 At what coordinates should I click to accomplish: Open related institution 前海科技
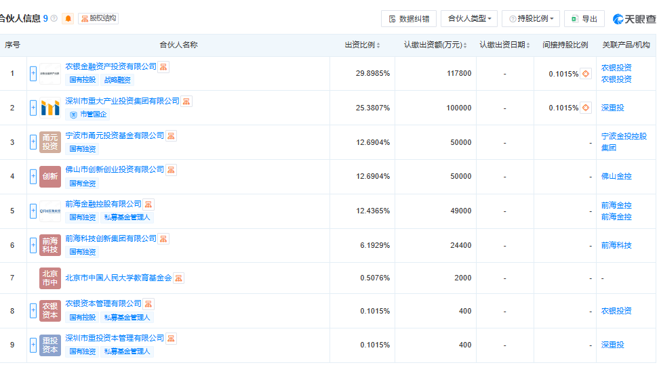point(616,245)
